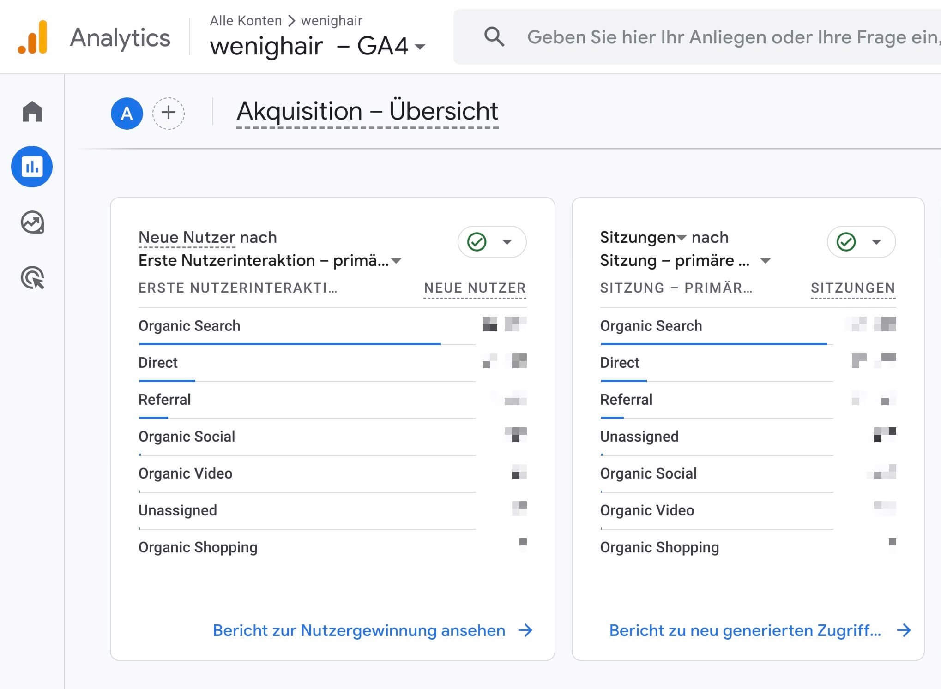The height and width of the screenshot is (689, 941).
Task: Click the account selector A avatar icon
Action: tap(127, 113)
